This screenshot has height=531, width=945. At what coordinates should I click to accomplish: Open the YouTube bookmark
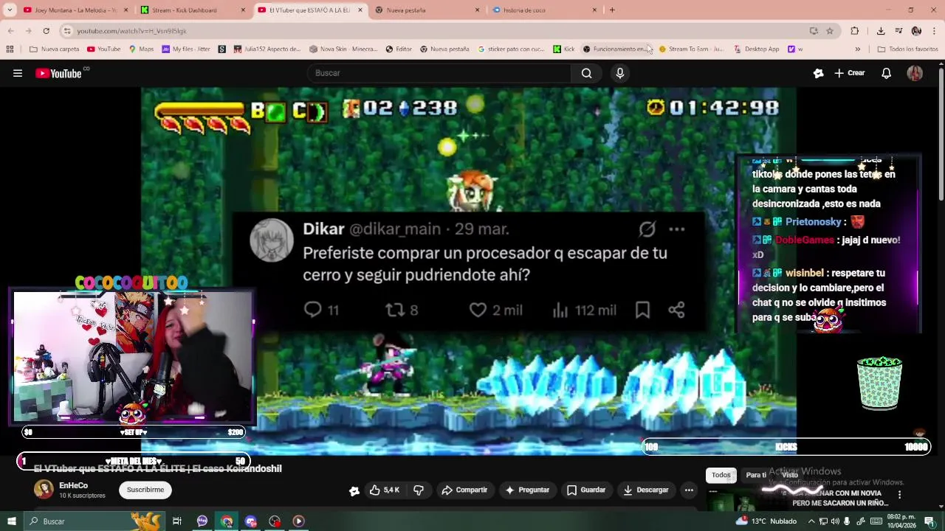click(x=104, y=49)
